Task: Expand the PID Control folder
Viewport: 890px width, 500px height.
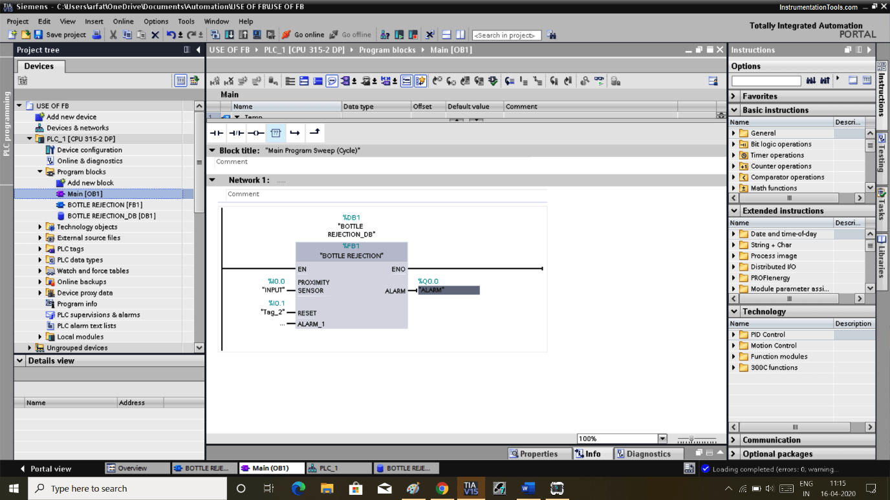Action: pyautogui.click(x=734, y=335)
